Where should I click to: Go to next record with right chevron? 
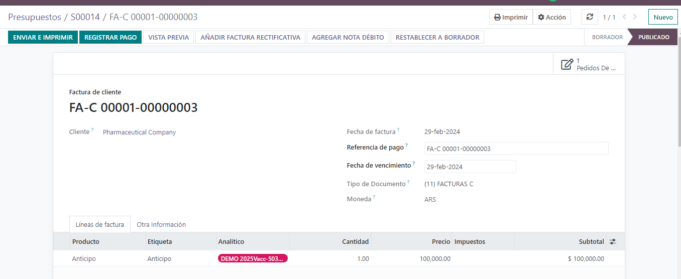tap(635, 17)
